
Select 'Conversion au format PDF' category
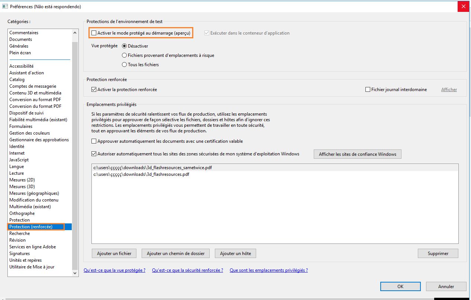pyautogui.click(x=35, y=100)
